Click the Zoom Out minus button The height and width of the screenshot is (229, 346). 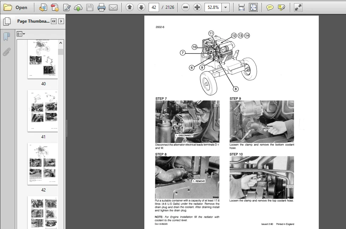coord(186,7)
